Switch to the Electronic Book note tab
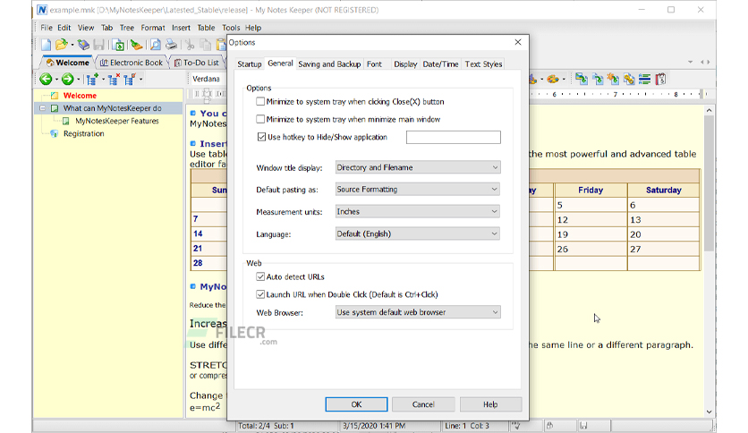748x433 pixels. (132, 63)
